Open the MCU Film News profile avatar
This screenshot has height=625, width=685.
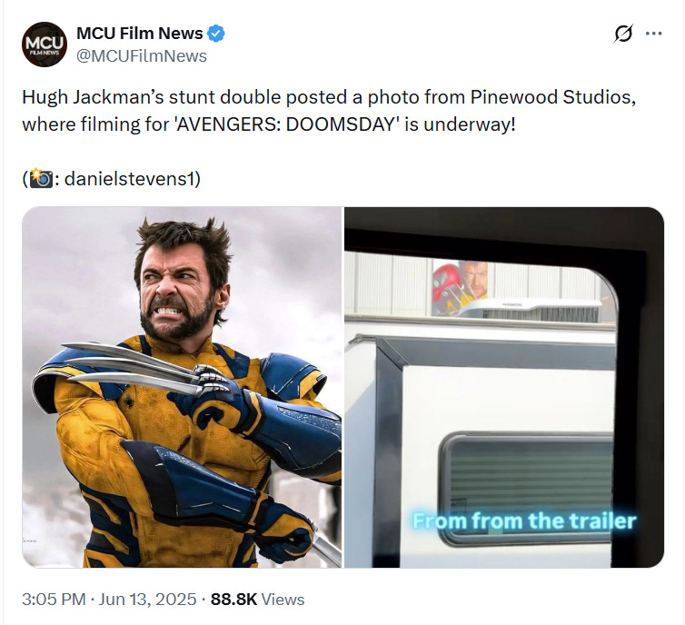tap(45, 45)
